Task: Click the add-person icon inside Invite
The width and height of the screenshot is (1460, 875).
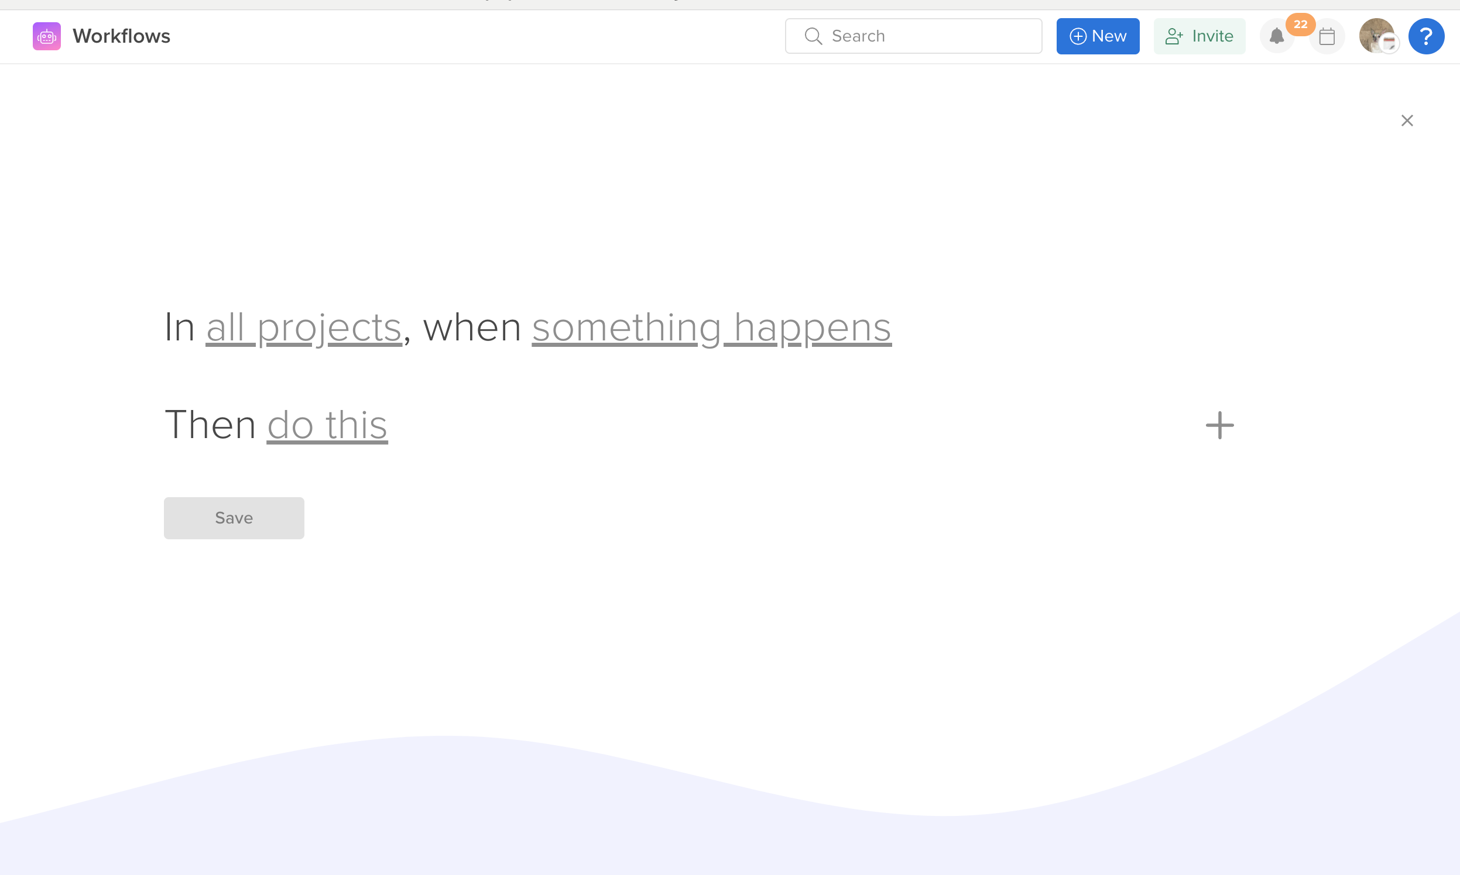Action: 1174,37
